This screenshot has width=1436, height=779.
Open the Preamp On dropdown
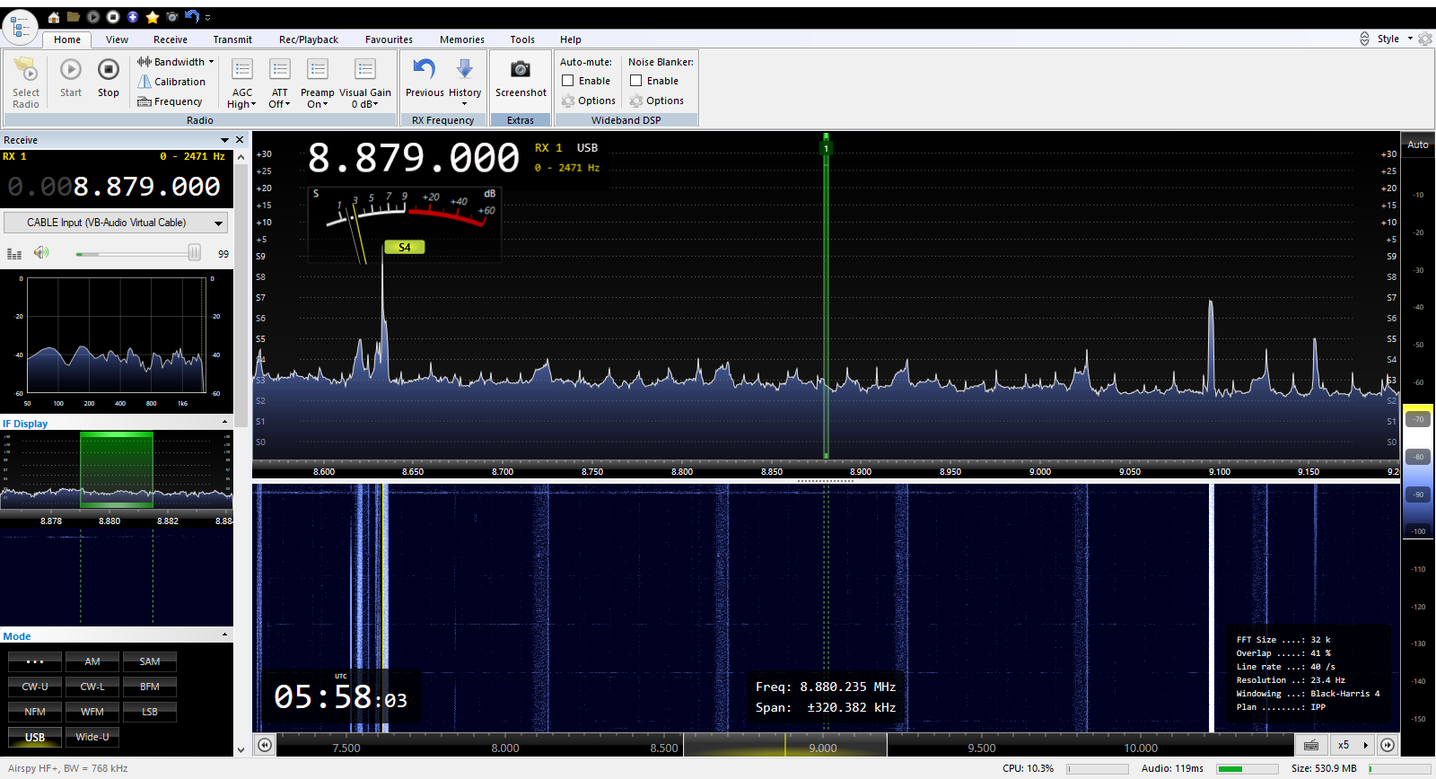pos(318,83)
